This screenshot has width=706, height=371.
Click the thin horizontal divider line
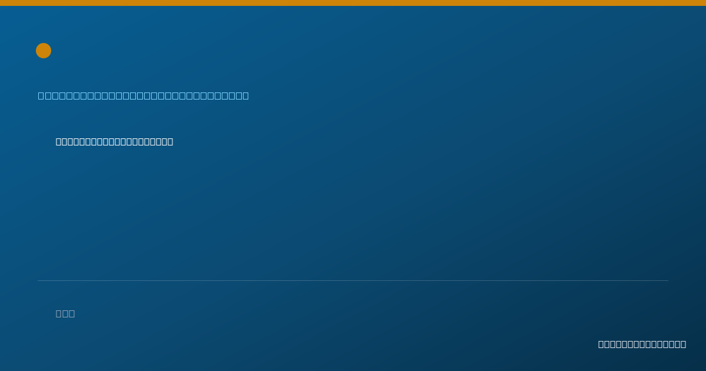(x=353, y=280)
